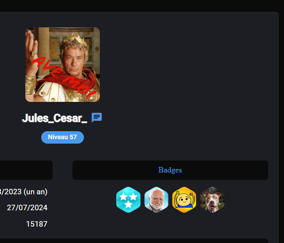
Task: Click the red "AVE MOI" writing on avatar
Action: tap(65, 77)
